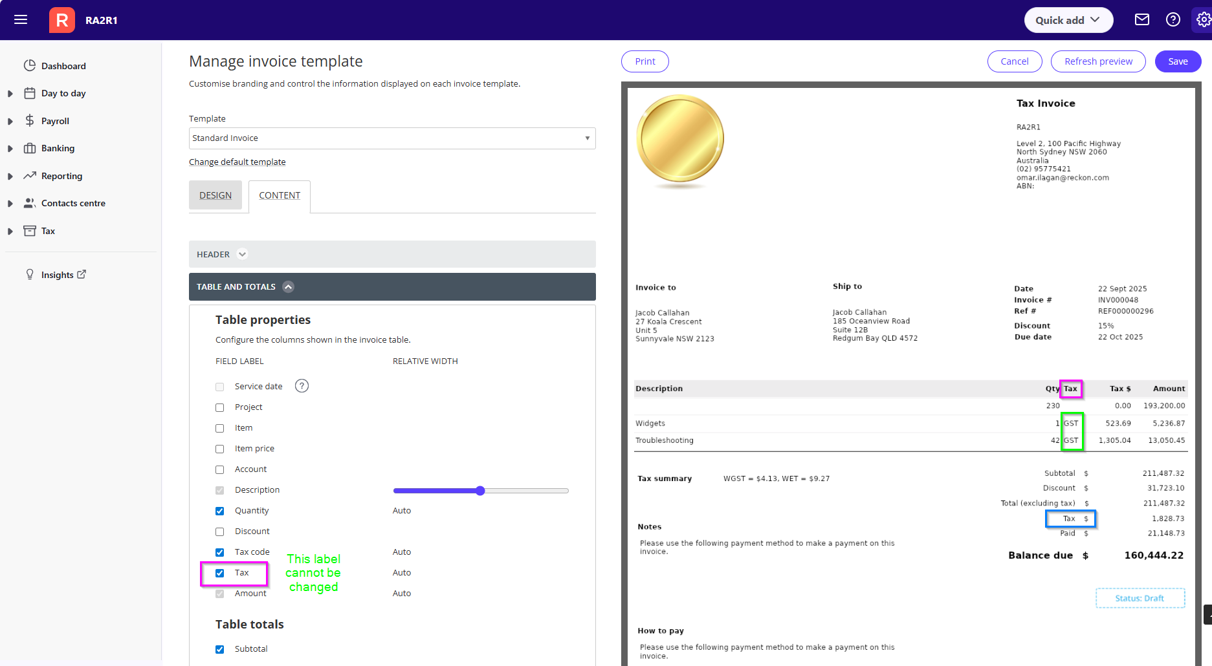Open the hamburger navigation menu
The width and height of the screenshot is (1212, 666).
(x=21, y=19)
